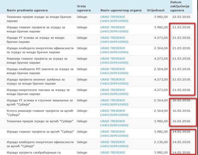Screen dimensions: 198x155
Task: Select row Технички пријем зграде за вртић "Србија"
Action: click(40, 121)
